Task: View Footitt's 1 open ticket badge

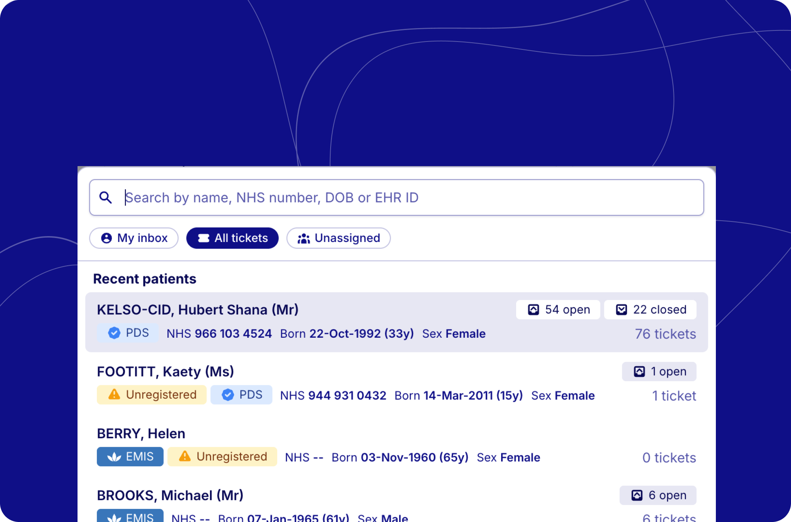Action: coord(659,372)
